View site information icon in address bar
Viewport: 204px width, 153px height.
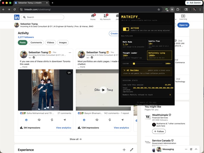21,10
